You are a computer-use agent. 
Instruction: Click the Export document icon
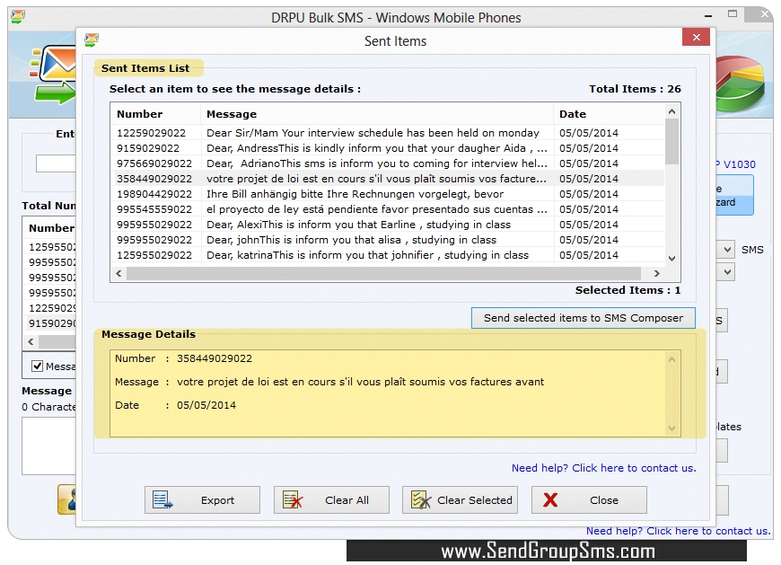tap(162, 499)
